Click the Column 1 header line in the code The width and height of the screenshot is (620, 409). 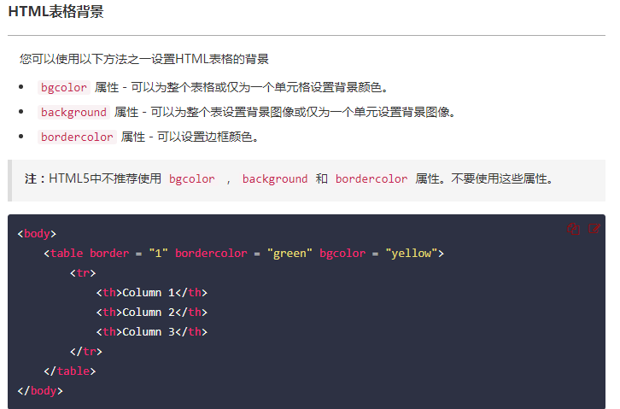click(152, 292)
